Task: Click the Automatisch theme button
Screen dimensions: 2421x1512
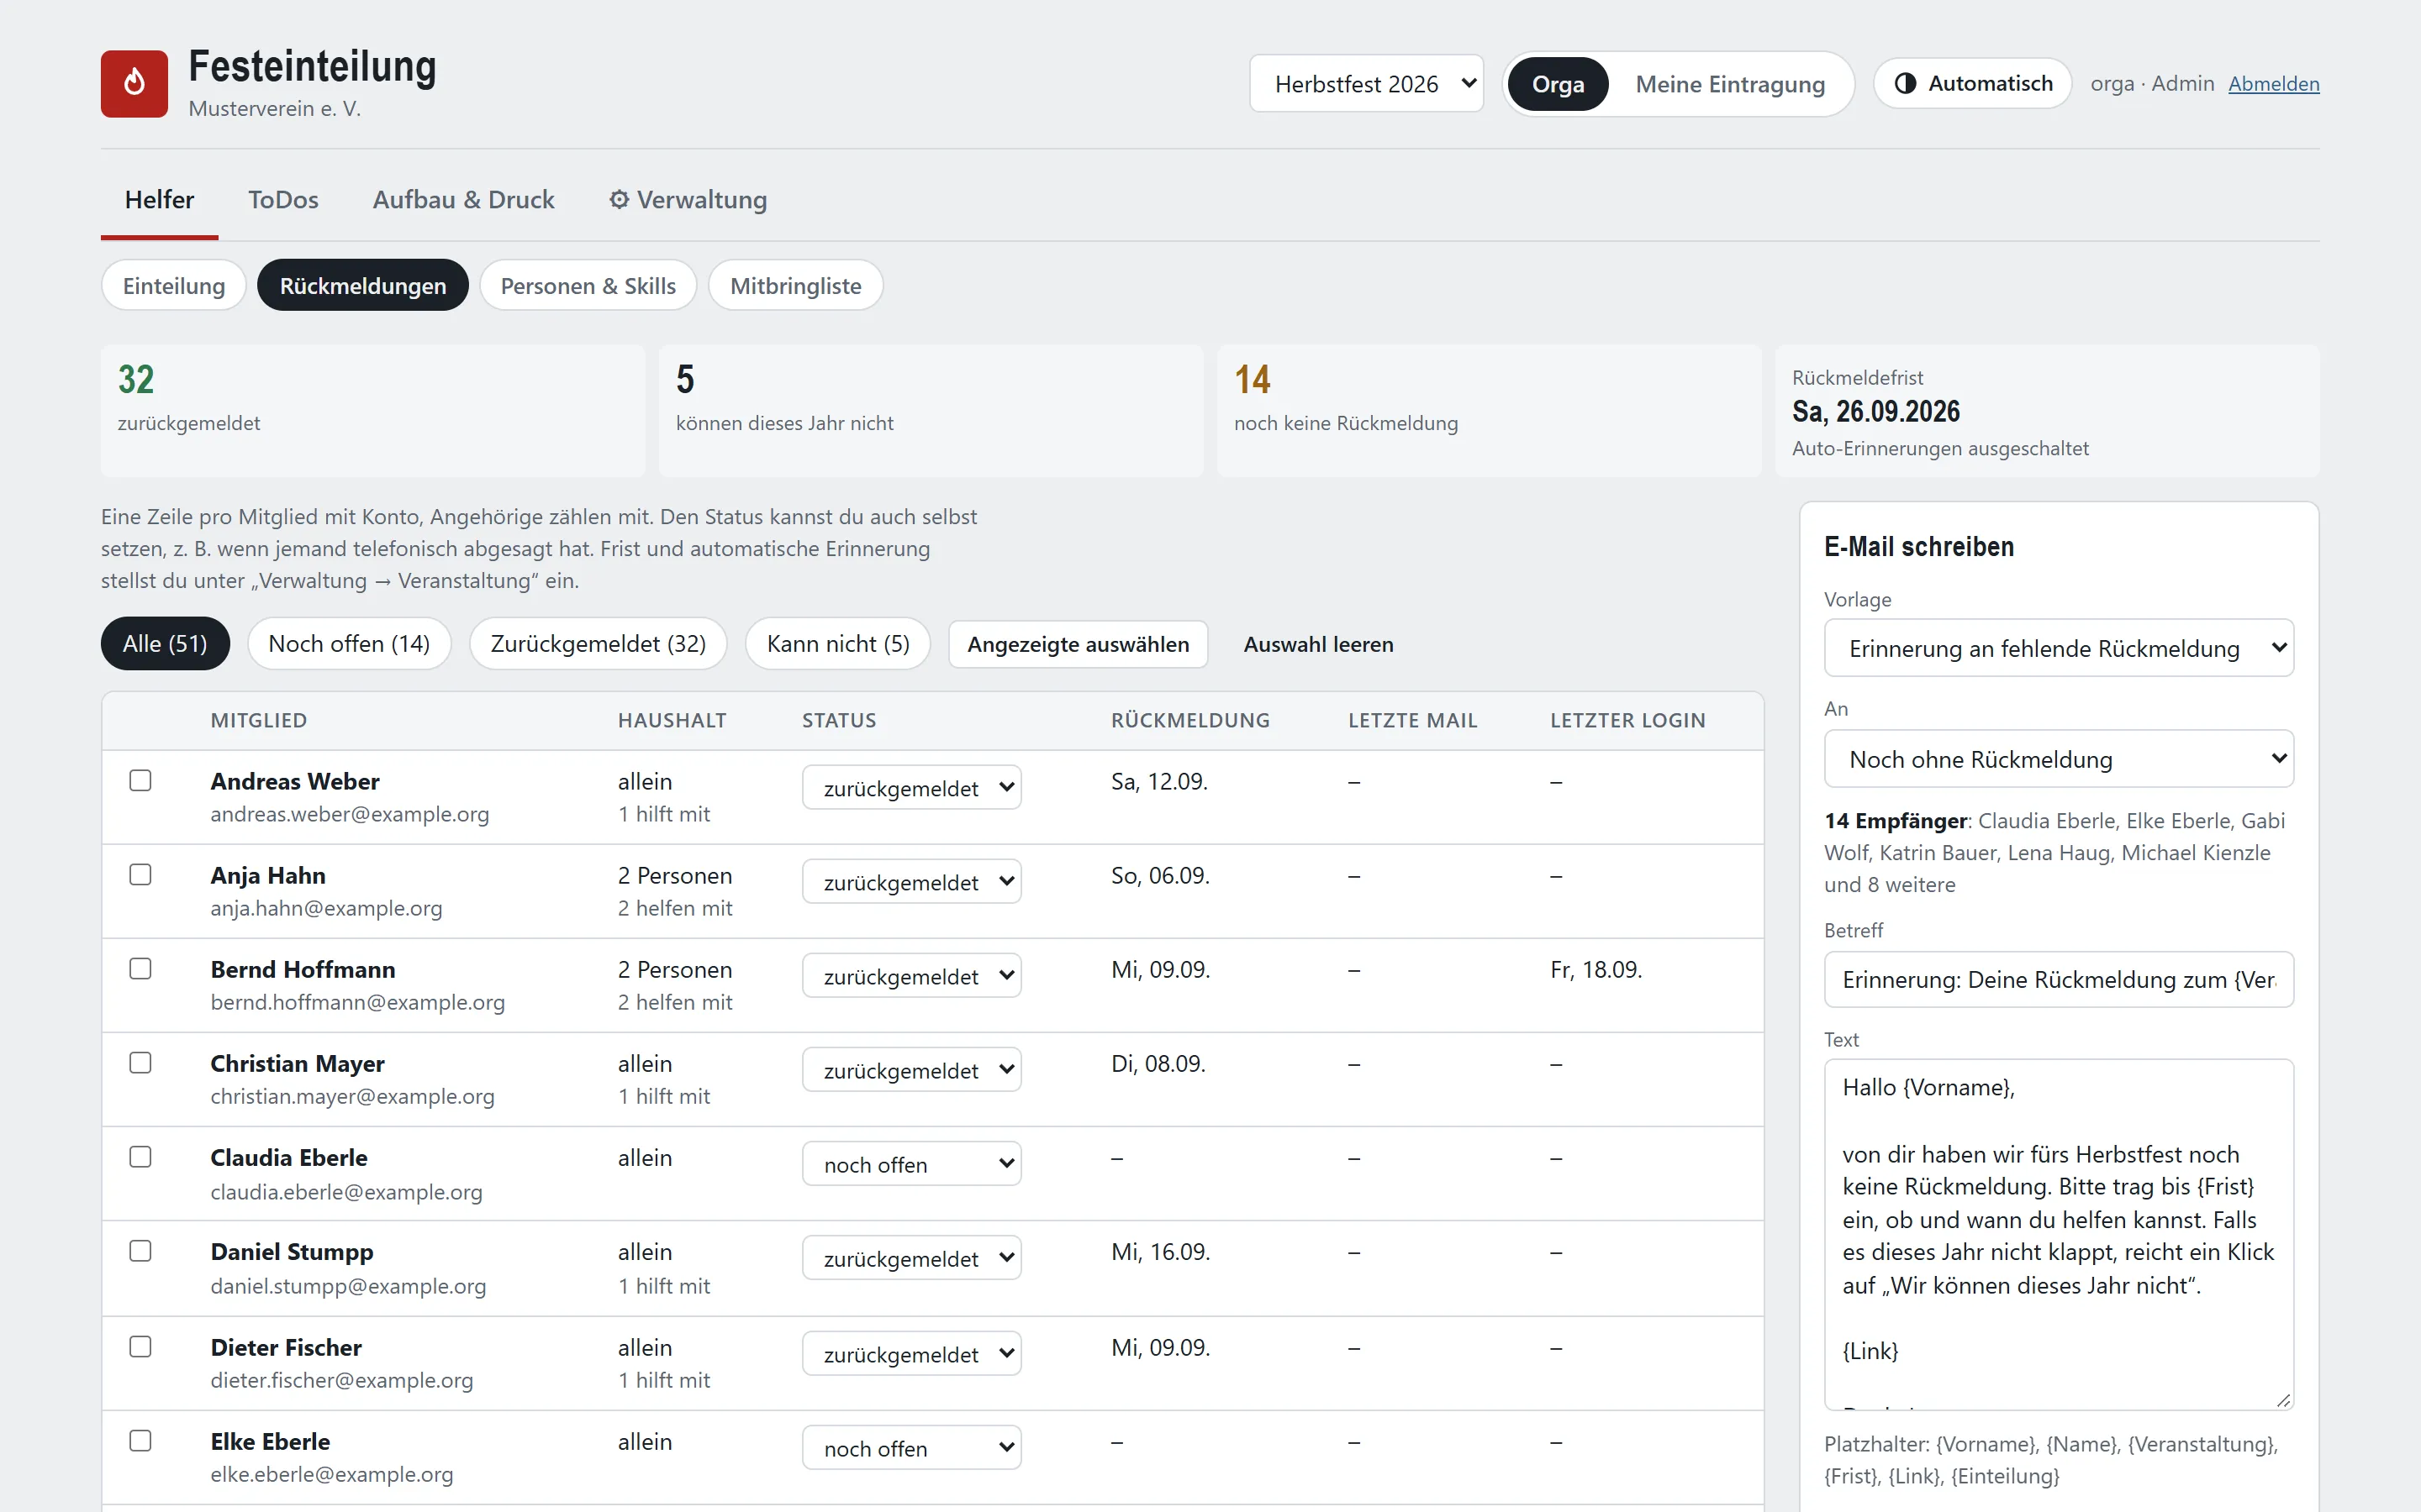Action: coord(1972,84)
